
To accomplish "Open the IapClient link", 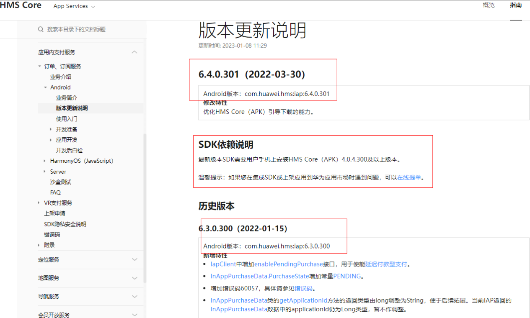I will [223, 264].
